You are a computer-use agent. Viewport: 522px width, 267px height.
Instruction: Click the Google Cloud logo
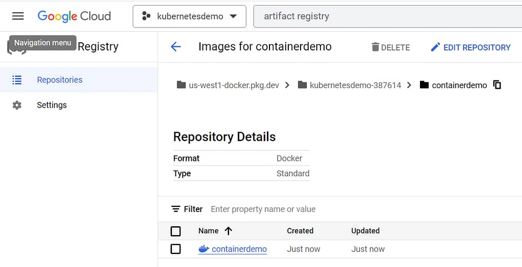(x=74, y=16)
